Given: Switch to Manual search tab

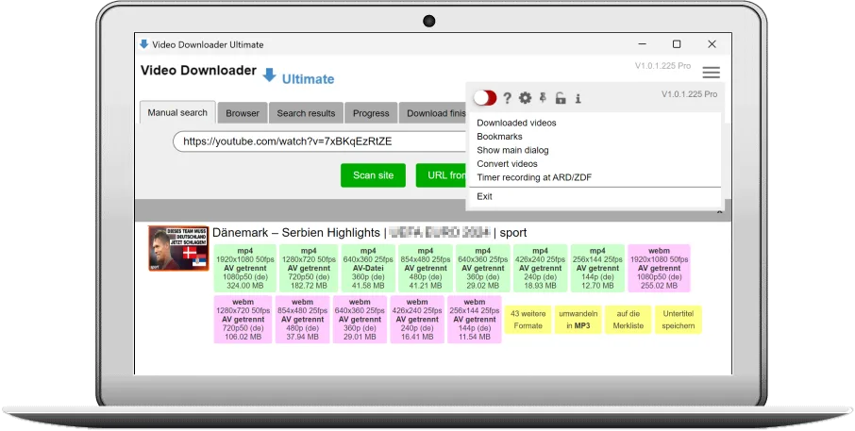Looking at the screenshot, I should (x=177, y=112).
